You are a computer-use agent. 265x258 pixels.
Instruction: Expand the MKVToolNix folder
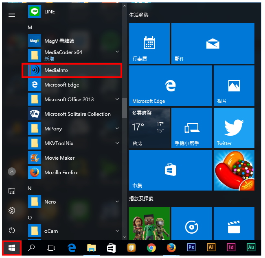(x=117, y=143)
